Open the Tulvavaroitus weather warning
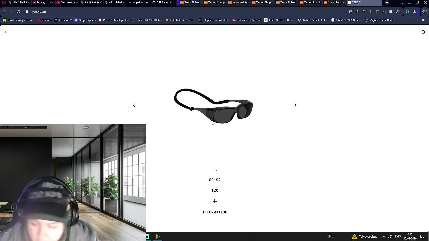 point(364,237)
